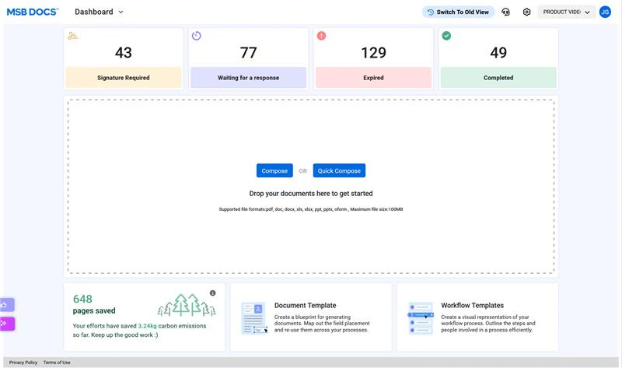The height and width of the screenshot is (368, 622).
Task: Open the Dashboard dropdown menu
Action: (x=100, y=12)
